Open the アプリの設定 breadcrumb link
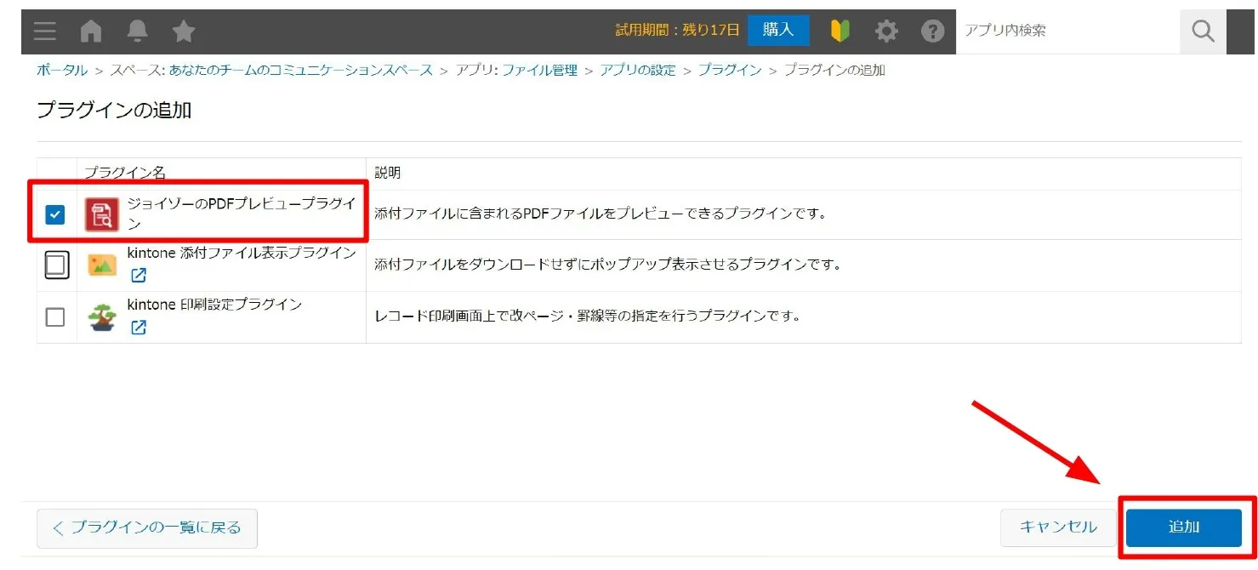This screenshot has width=1258, height=570. point(638,71)
